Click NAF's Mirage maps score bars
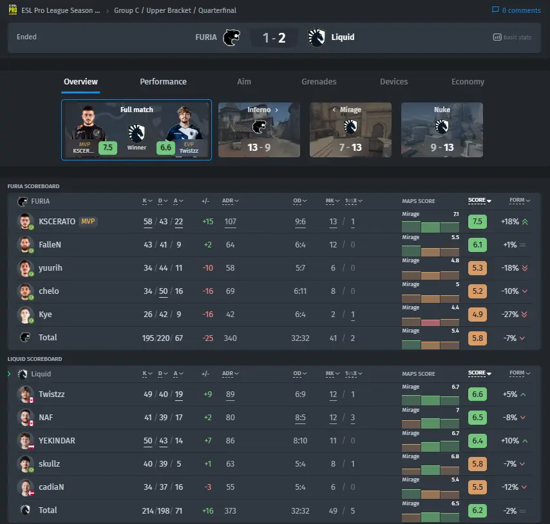This screenshot has width=550, height=524. 430,423
